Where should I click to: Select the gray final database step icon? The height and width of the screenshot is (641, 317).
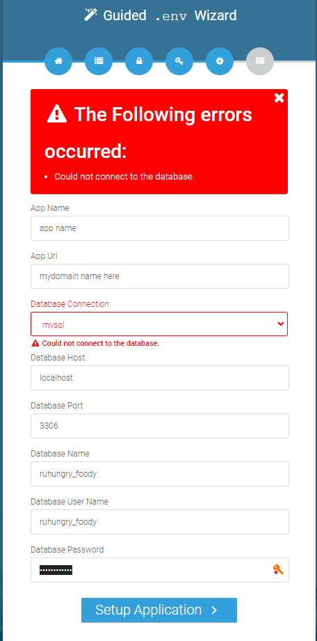pos(260,61)
